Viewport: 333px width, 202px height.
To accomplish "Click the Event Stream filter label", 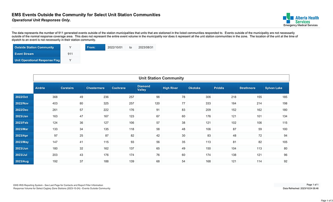I will pos(37,54).
